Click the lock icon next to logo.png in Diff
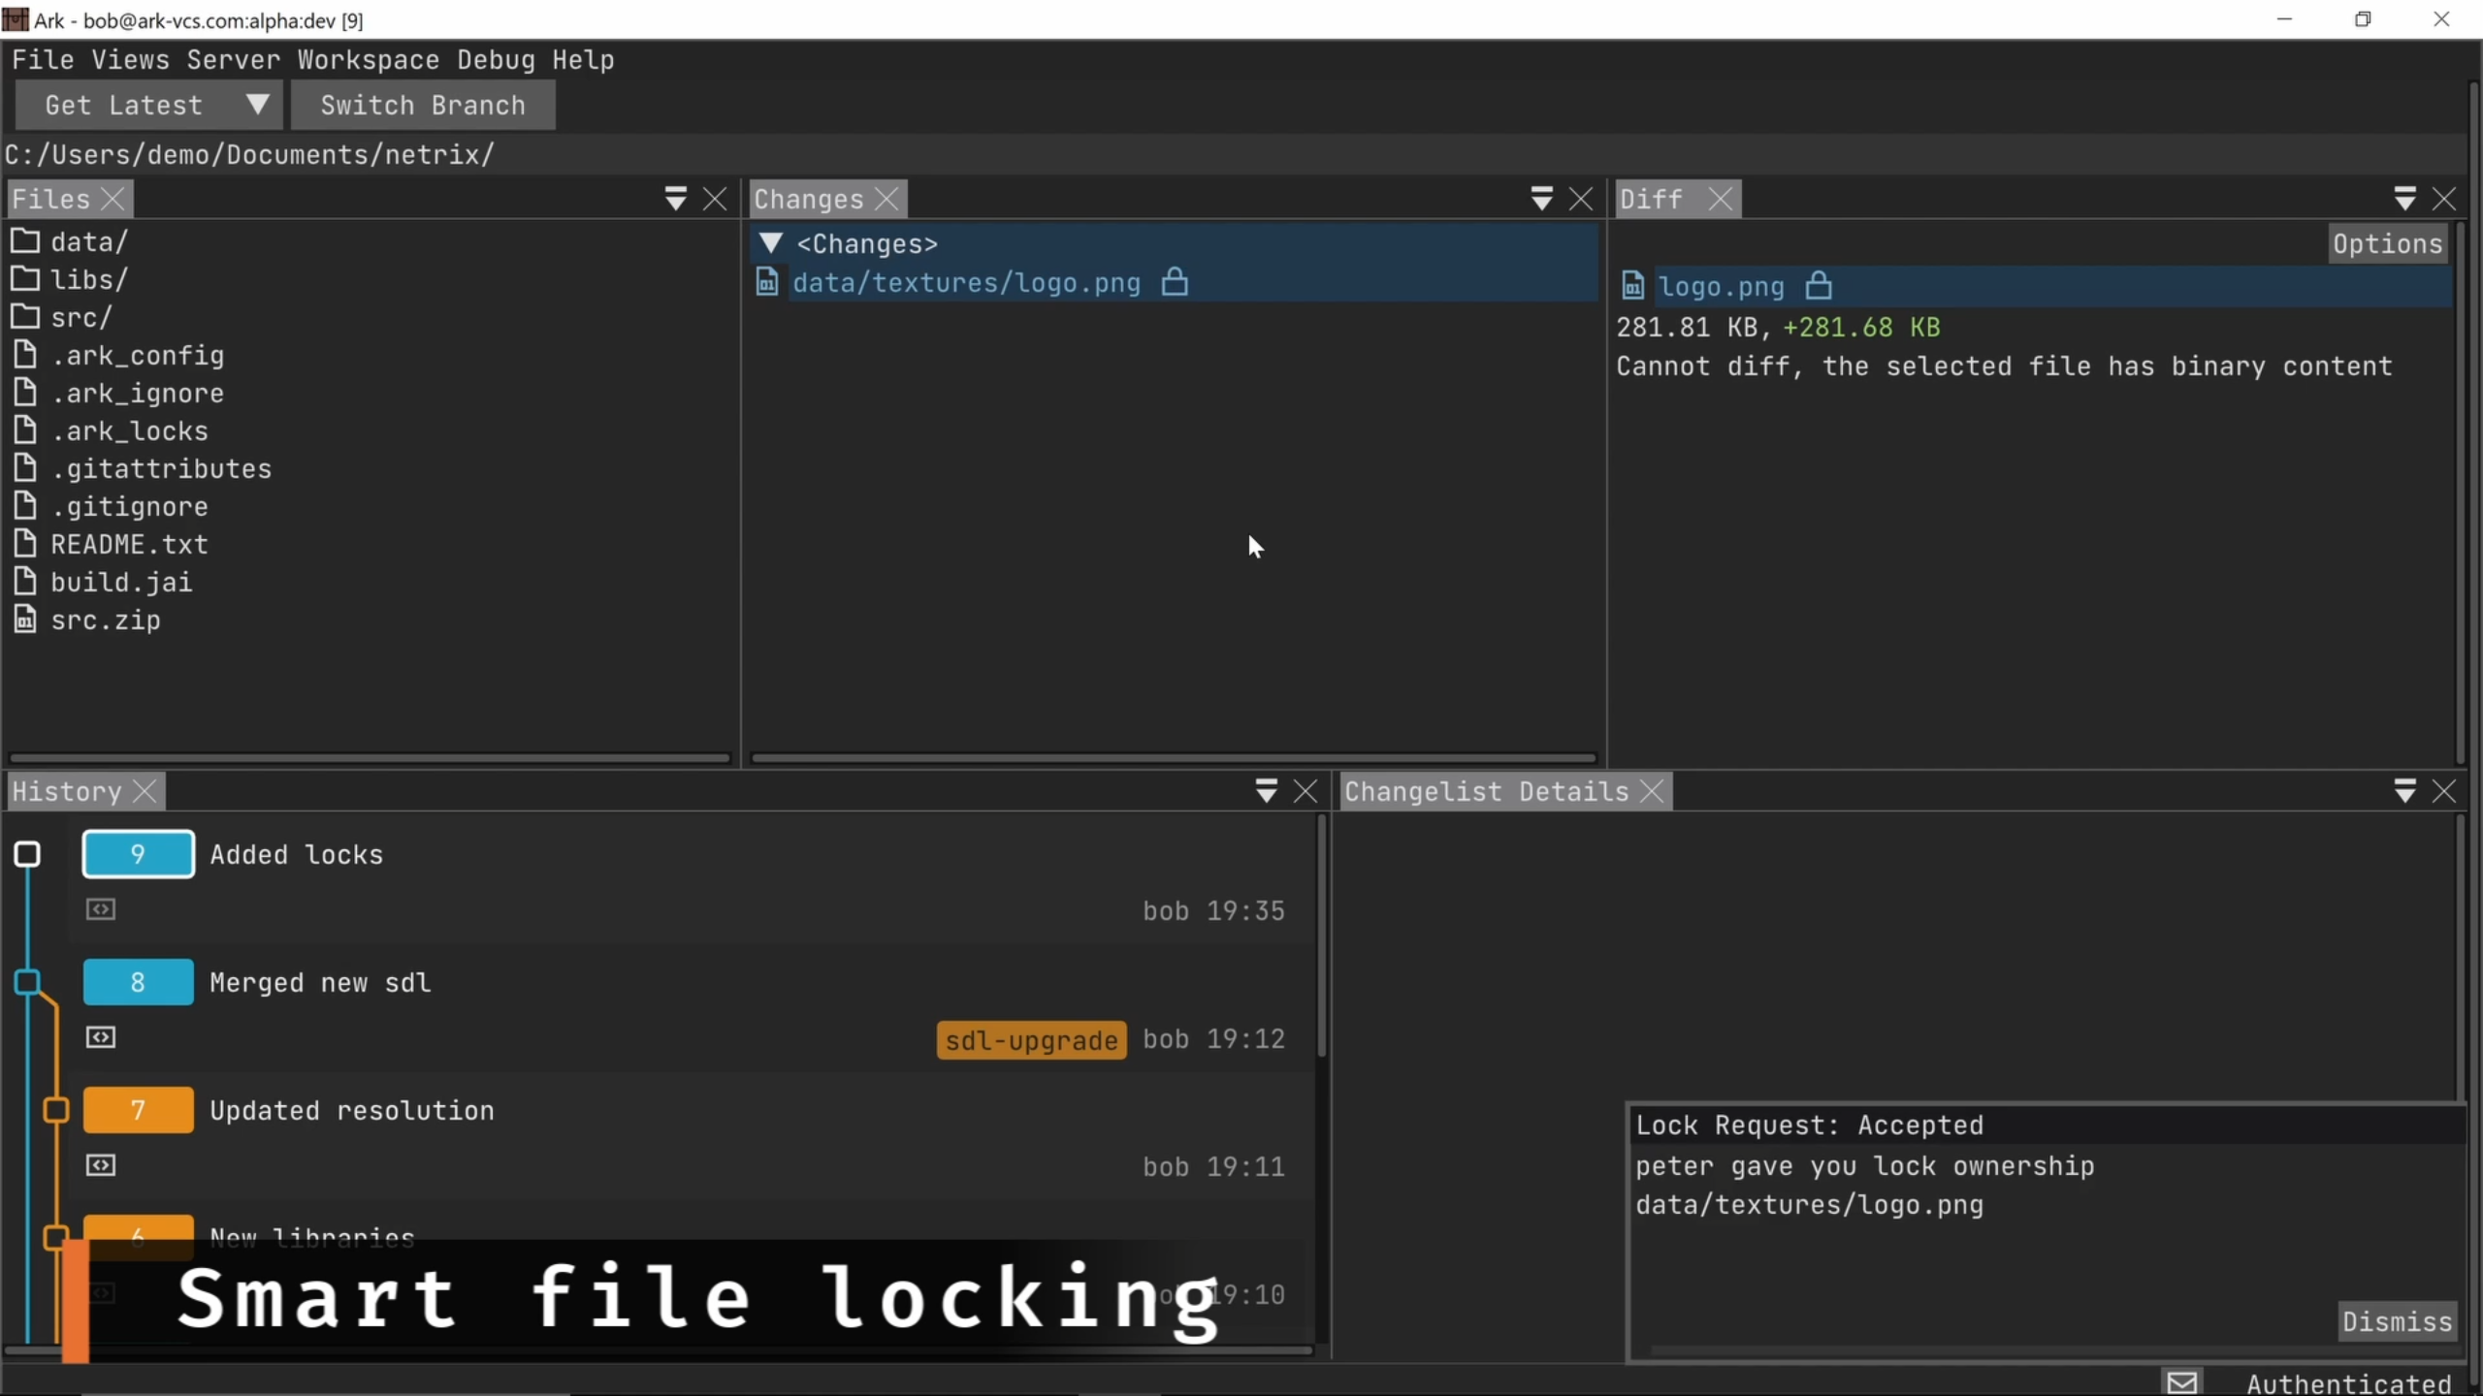2483x1396 pixels. click(1819, 286)
